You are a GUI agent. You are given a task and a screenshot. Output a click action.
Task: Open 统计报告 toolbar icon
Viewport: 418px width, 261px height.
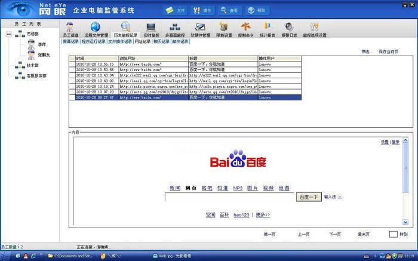[267, 29]
